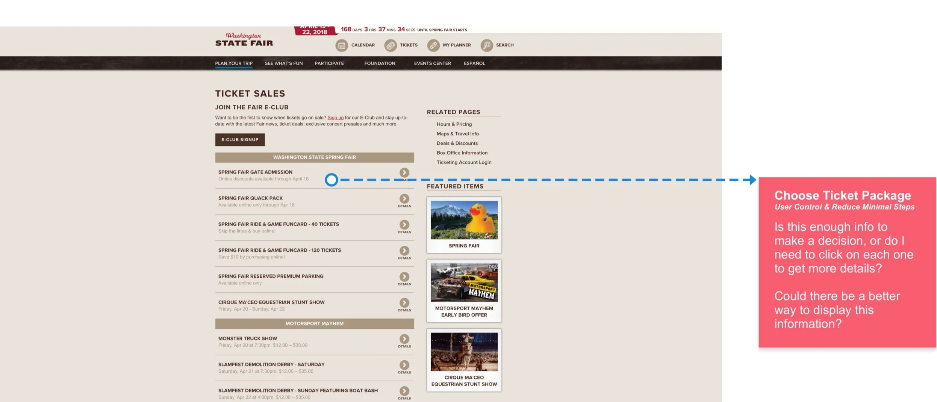
Task: Open details arrow for Cirque Ma'Ceo show
Action: [404, 302]
